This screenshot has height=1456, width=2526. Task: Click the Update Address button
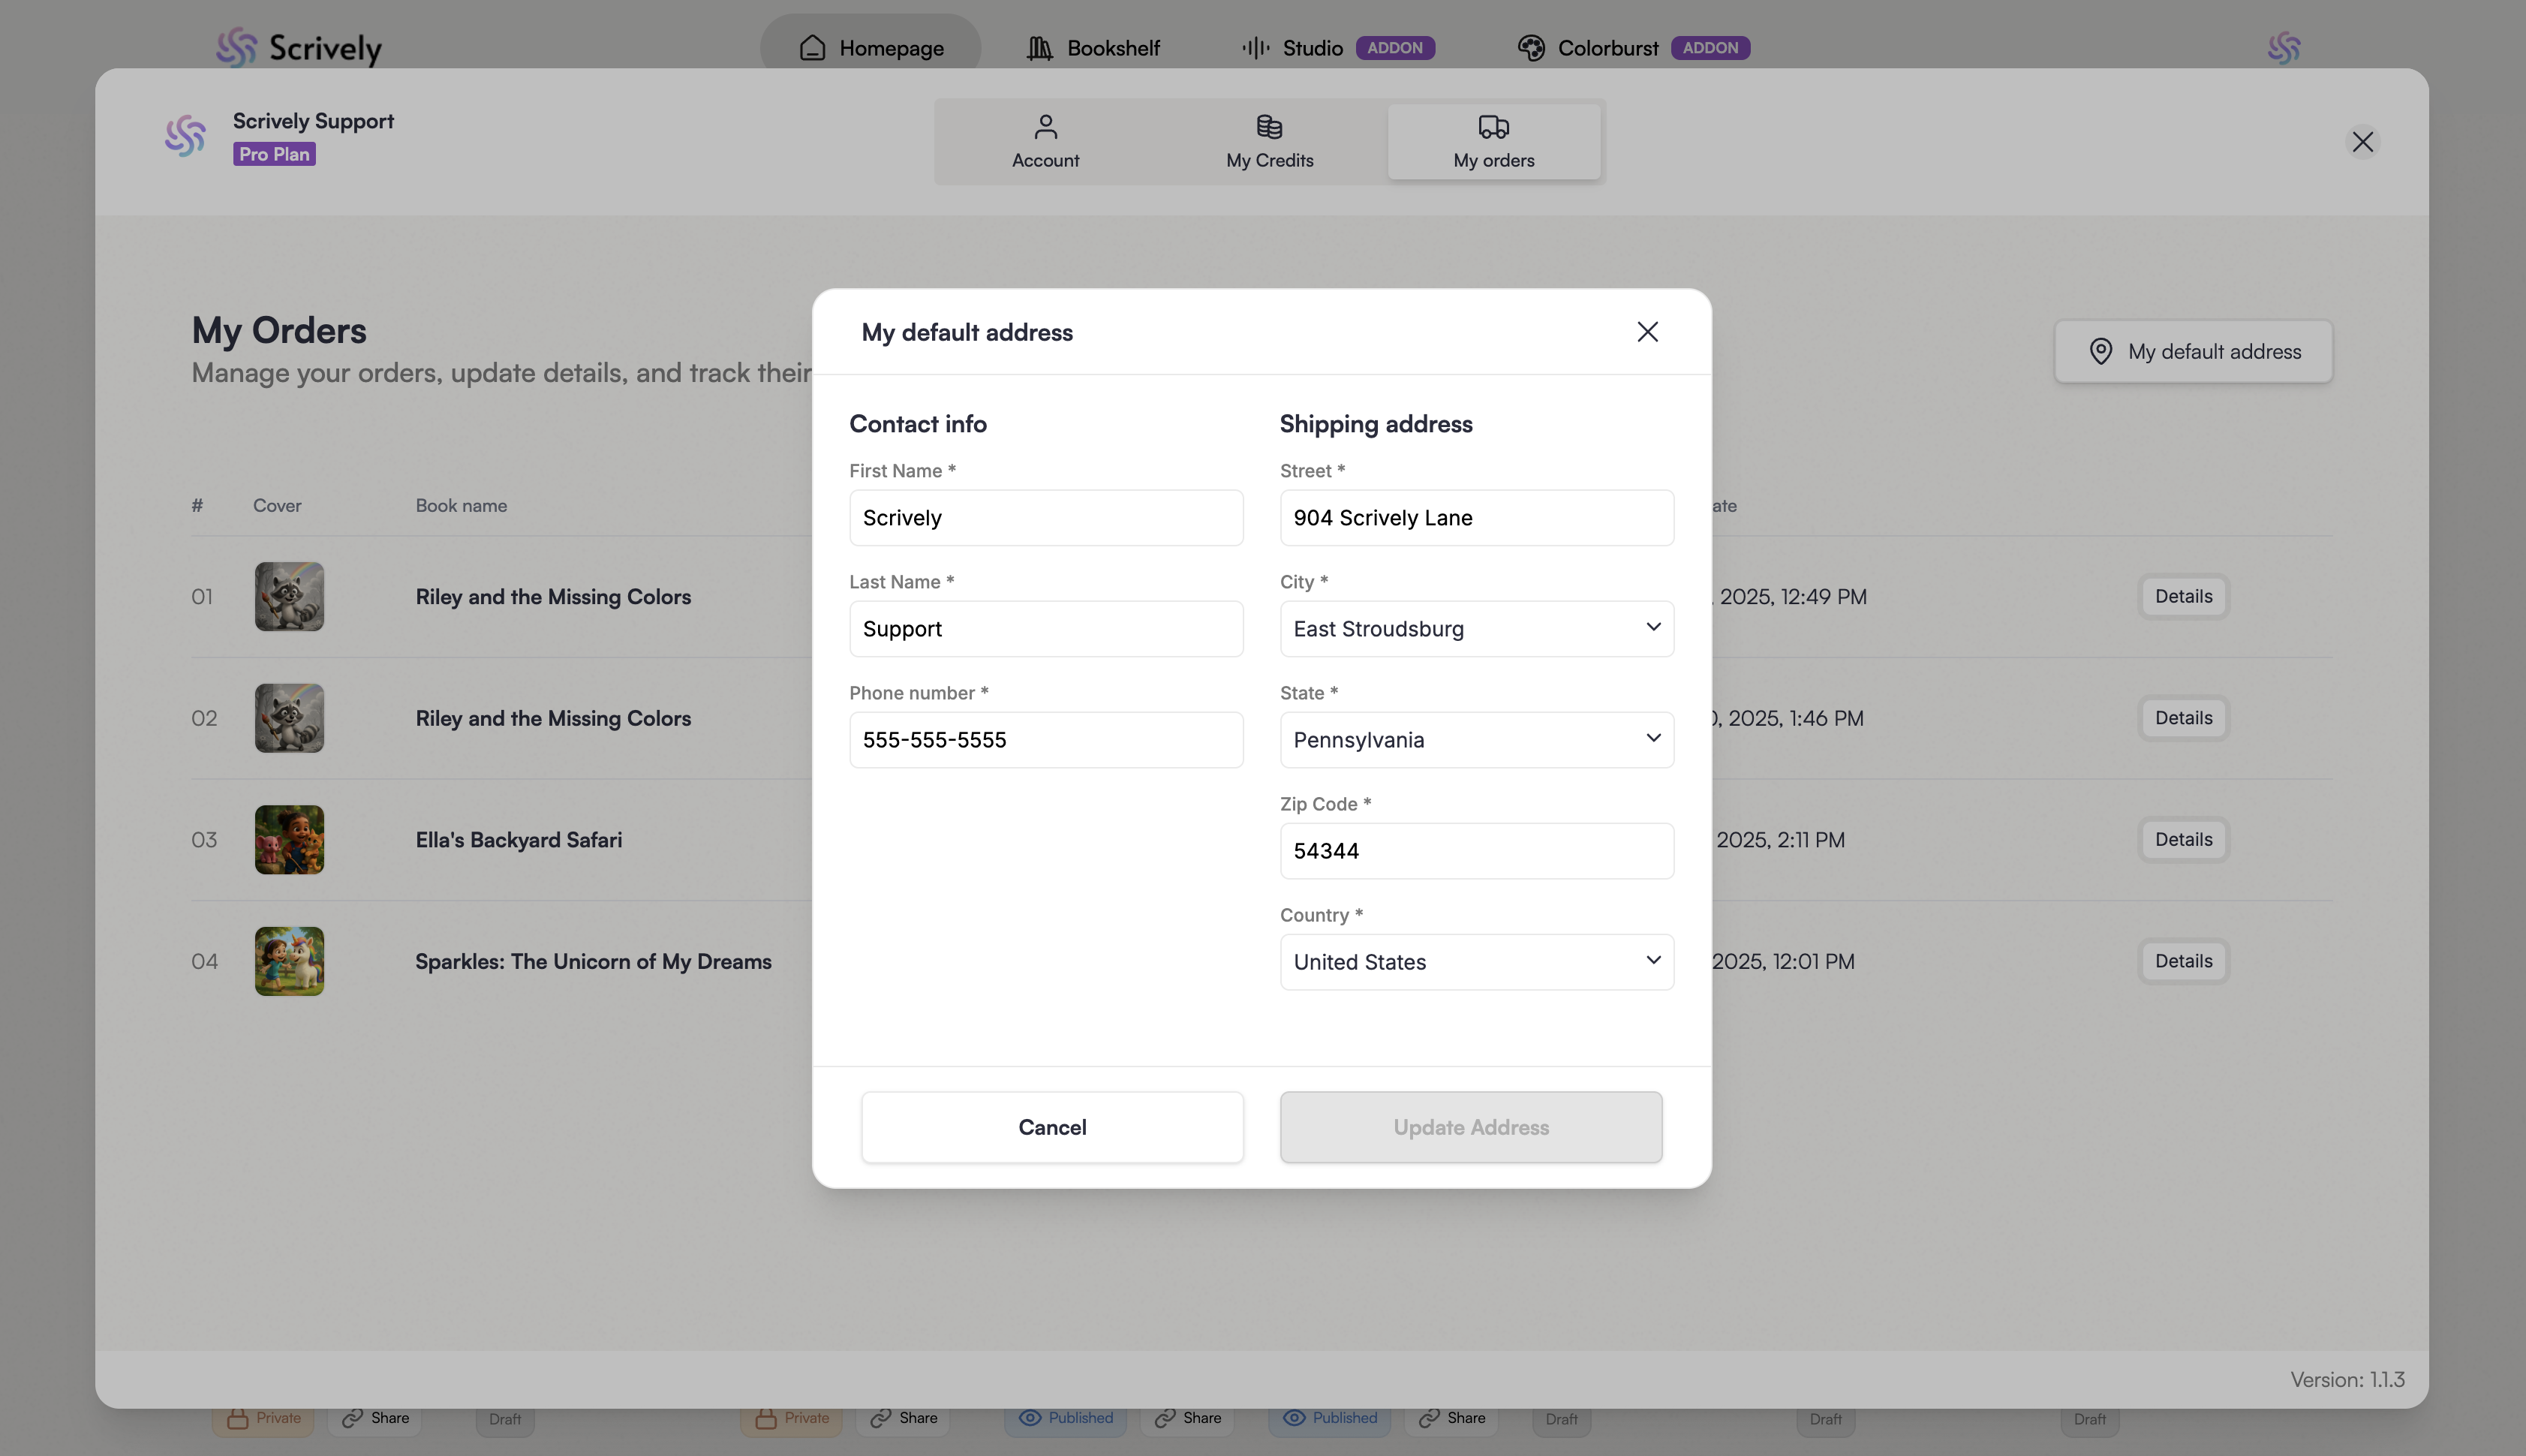[1470, 1127]
